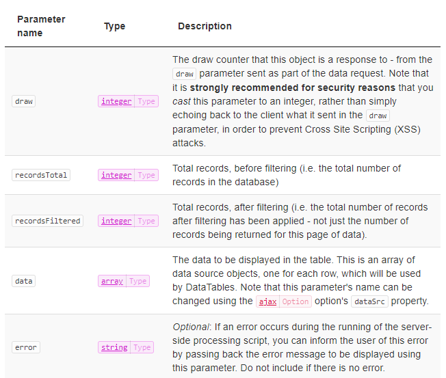Select the recordsTotal parameter name tag
The width and height of the screenshot is (446, 378).
tap(41, 176)
